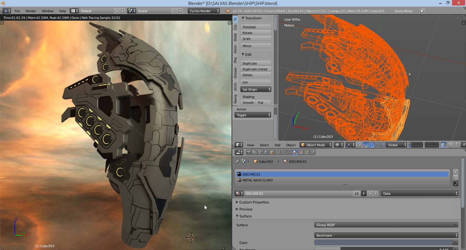Click the material Color swatch
466x250 pixels.
(383, 242)
